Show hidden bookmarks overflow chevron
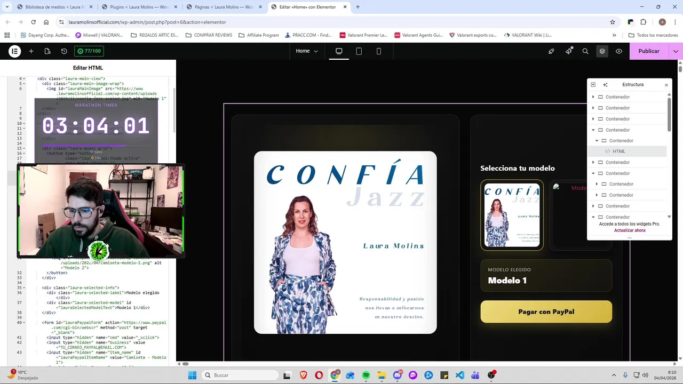The height and width of the screenshot is (384, 683). pos(614,35)
